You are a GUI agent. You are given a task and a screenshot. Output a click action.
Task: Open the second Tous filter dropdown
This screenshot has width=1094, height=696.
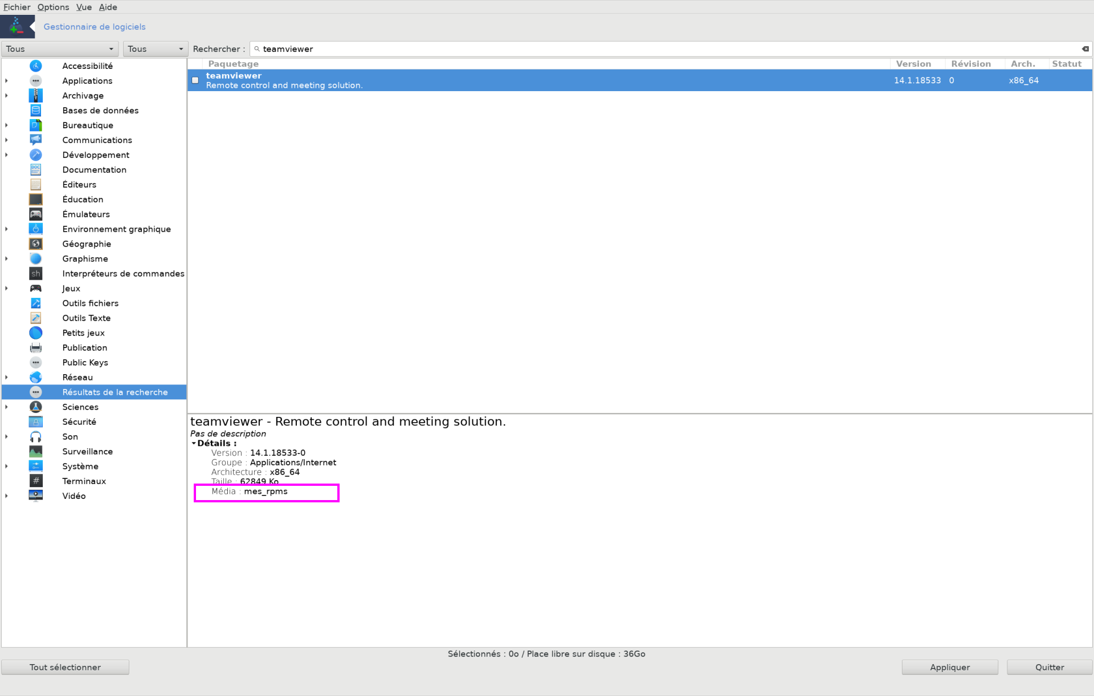coord(156,49)
